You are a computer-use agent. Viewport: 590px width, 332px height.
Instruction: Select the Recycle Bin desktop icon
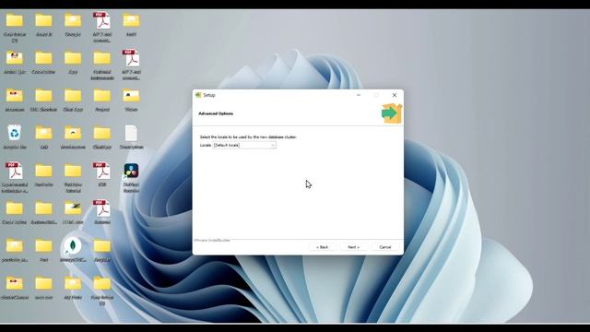pos(15,137)
